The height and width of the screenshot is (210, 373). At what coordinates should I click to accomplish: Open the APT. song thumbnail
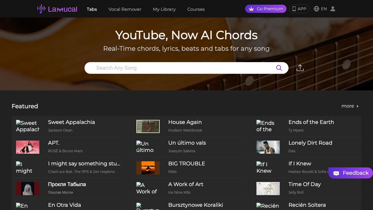click(x=28, y=147)
